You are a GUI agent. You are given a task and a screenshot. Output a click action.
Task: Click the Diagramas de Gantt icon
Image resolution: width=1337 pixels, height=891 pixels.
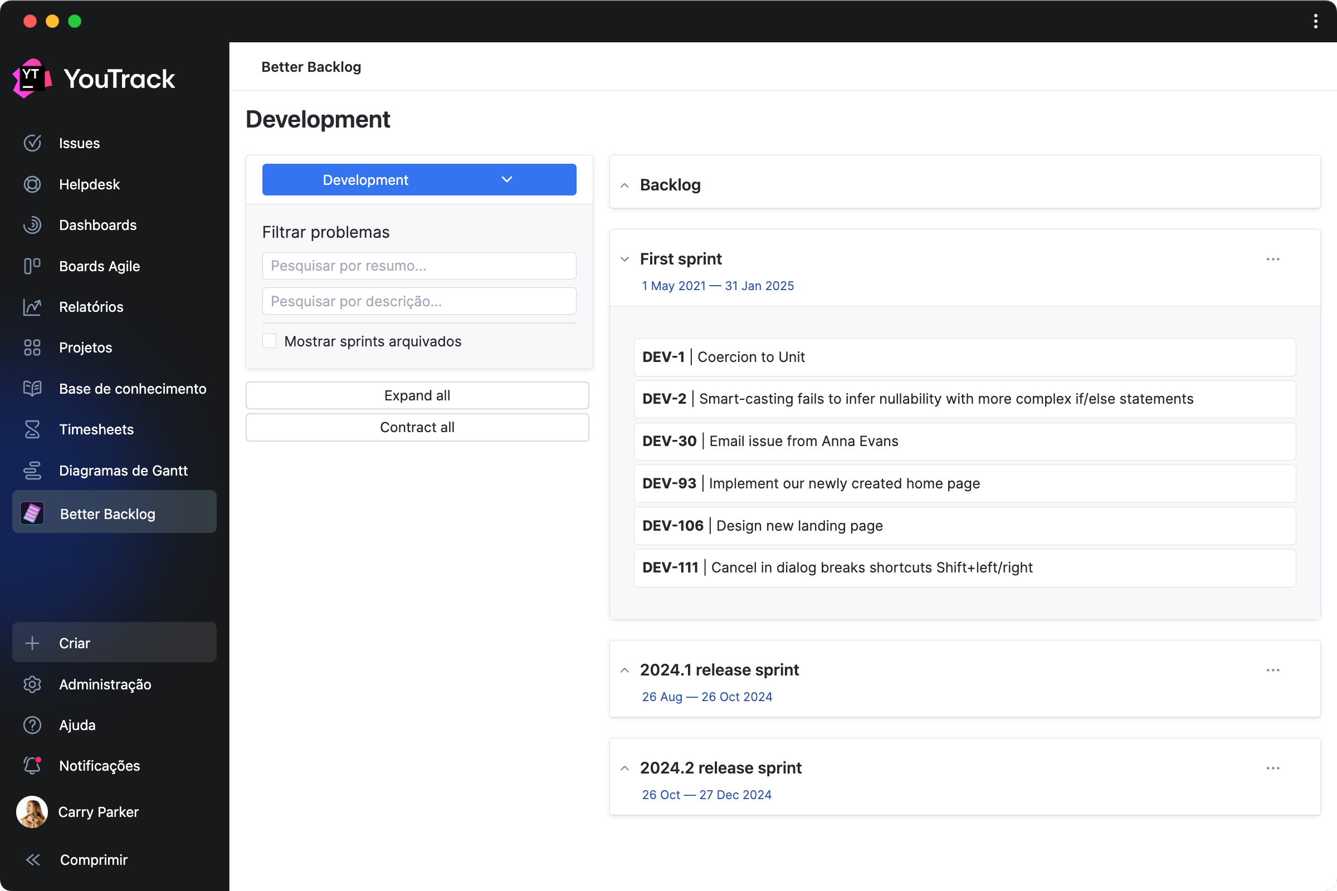[x=32, y=471]
